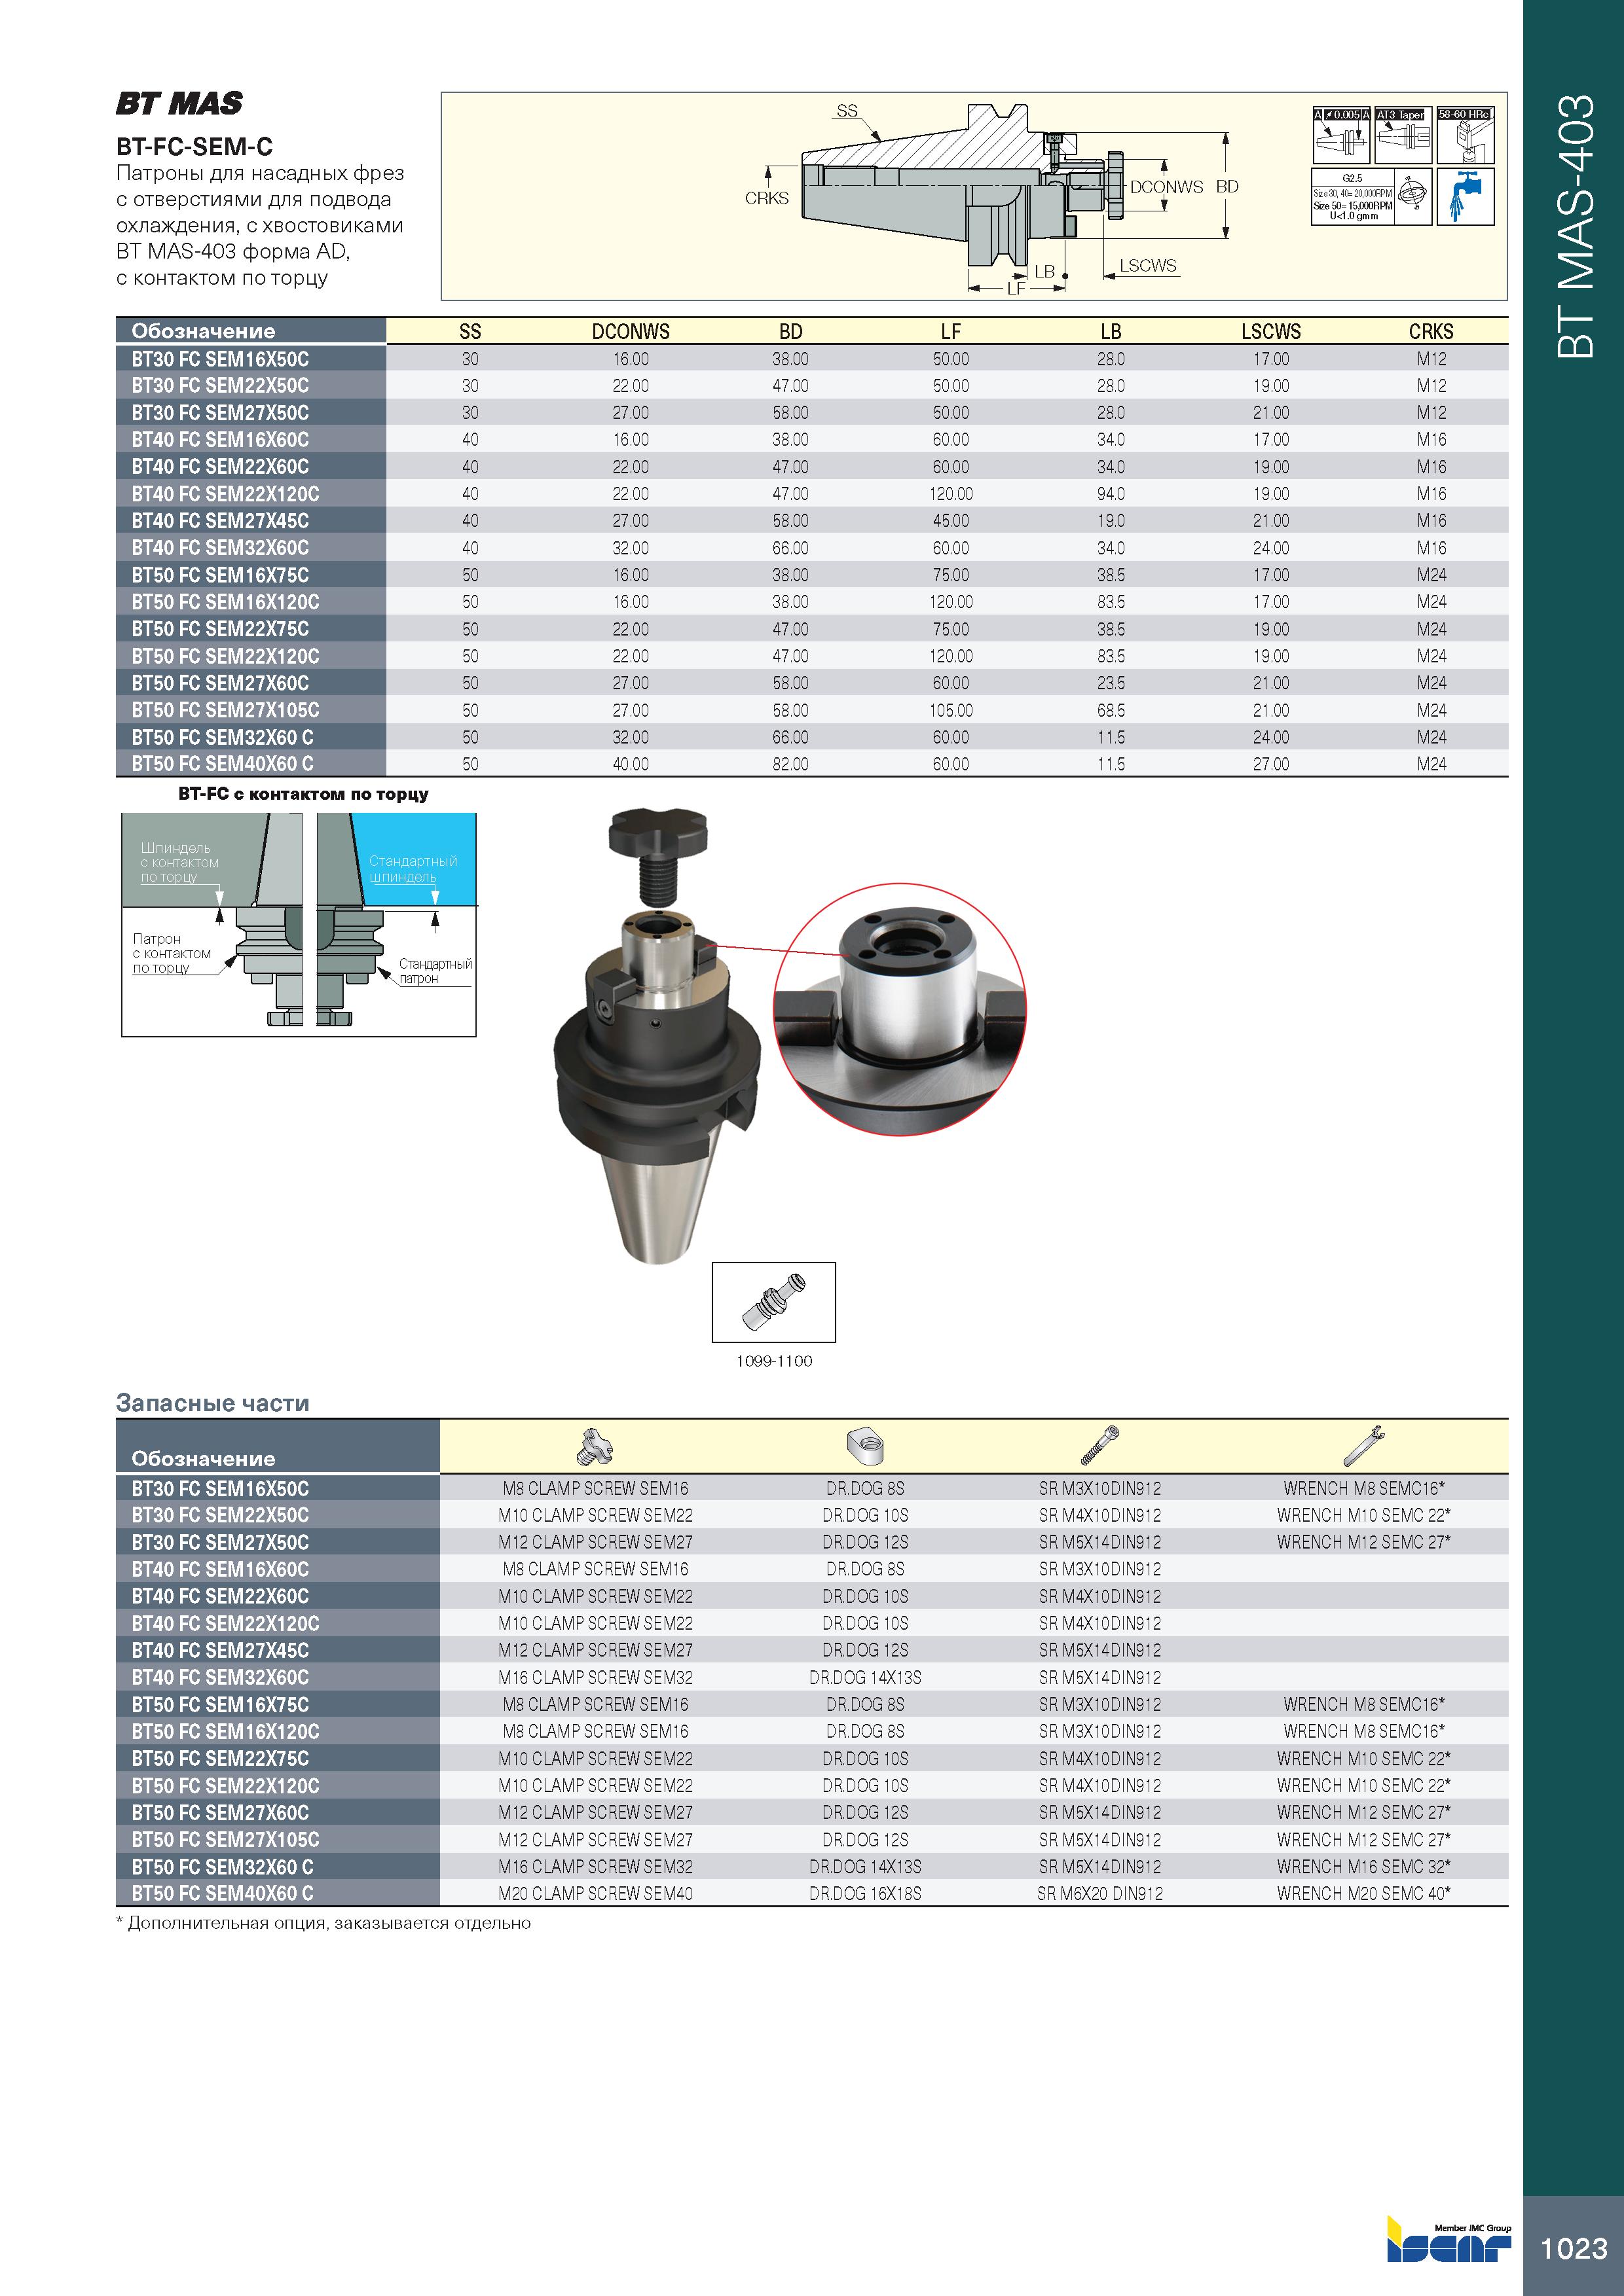Click the wrench icon in spare parts header

point(1363,1446)
